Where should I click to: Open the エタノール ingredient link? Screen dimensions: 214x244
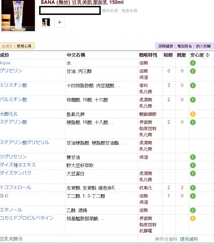pyautogui.click(x=11, y=210)
